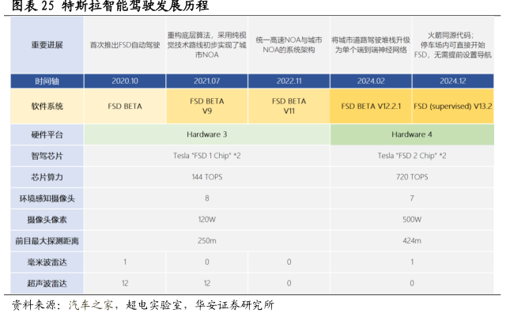Image resolution: width=510 pixels, height=317 pixels.
Task: Click the "FSD BETA V11" software cell
Action: [x=288, y=106]
